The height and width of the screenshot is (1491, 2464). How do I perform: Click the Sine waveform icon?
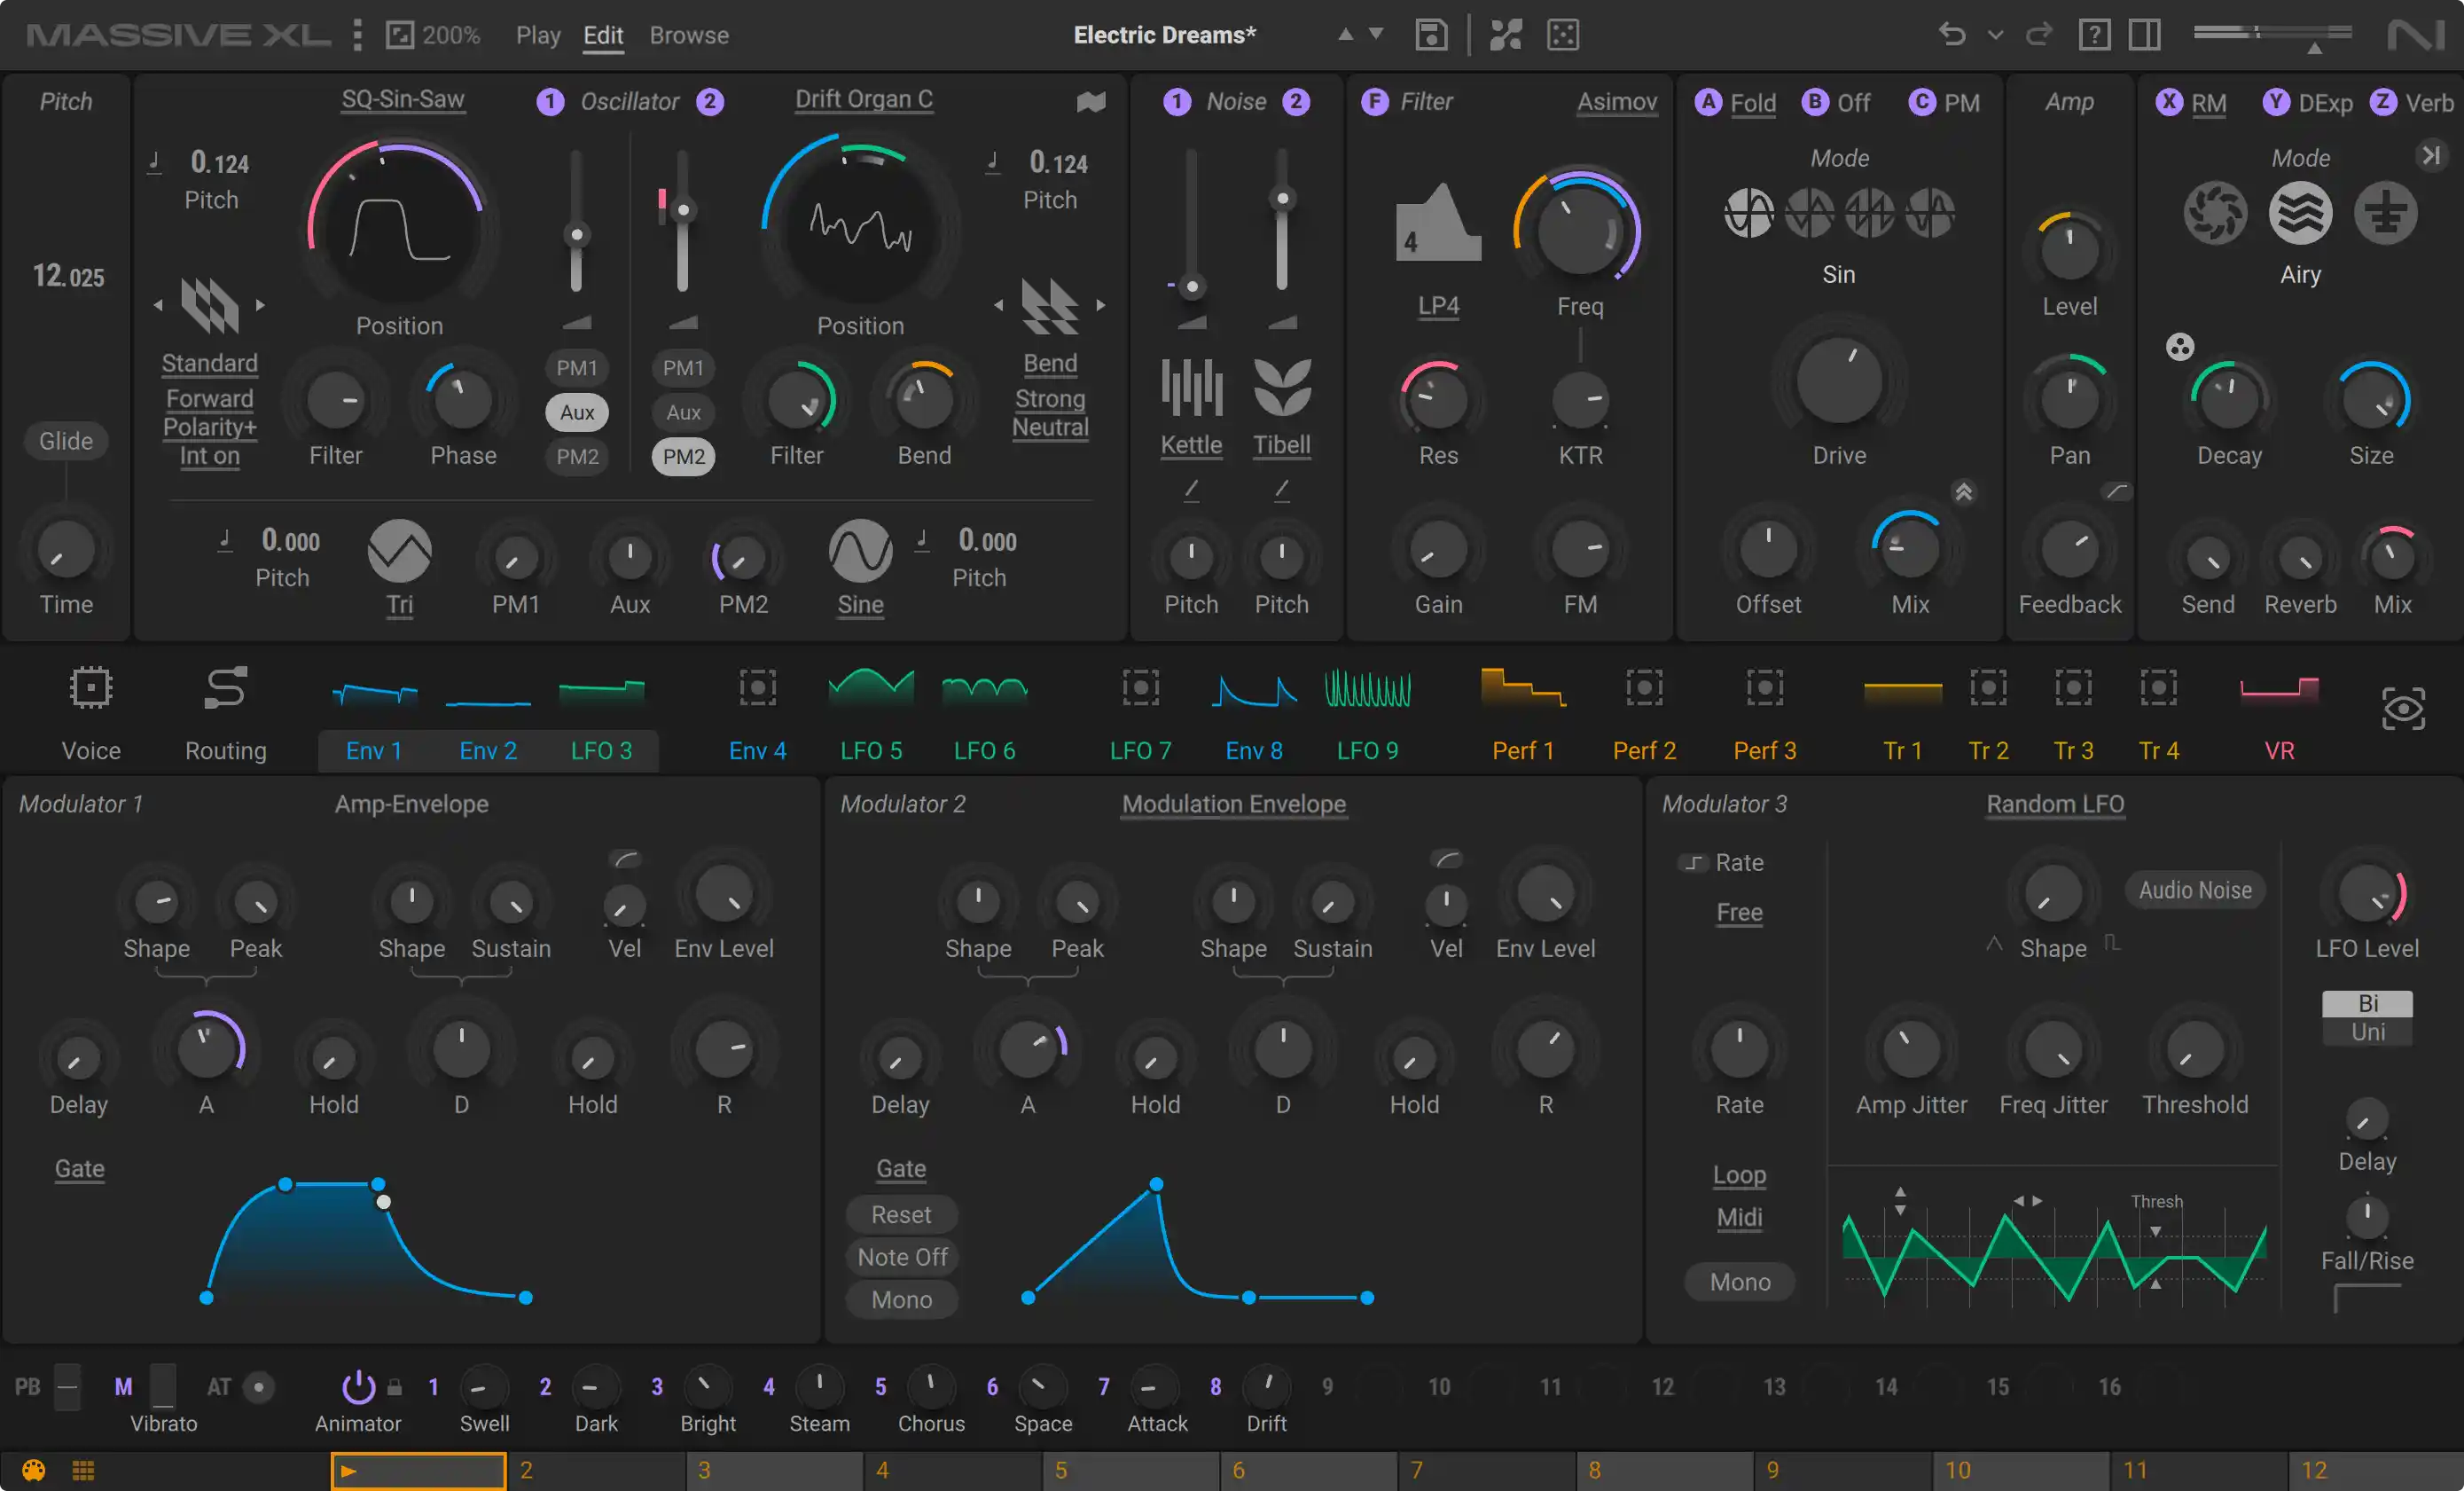click(860, 551)
